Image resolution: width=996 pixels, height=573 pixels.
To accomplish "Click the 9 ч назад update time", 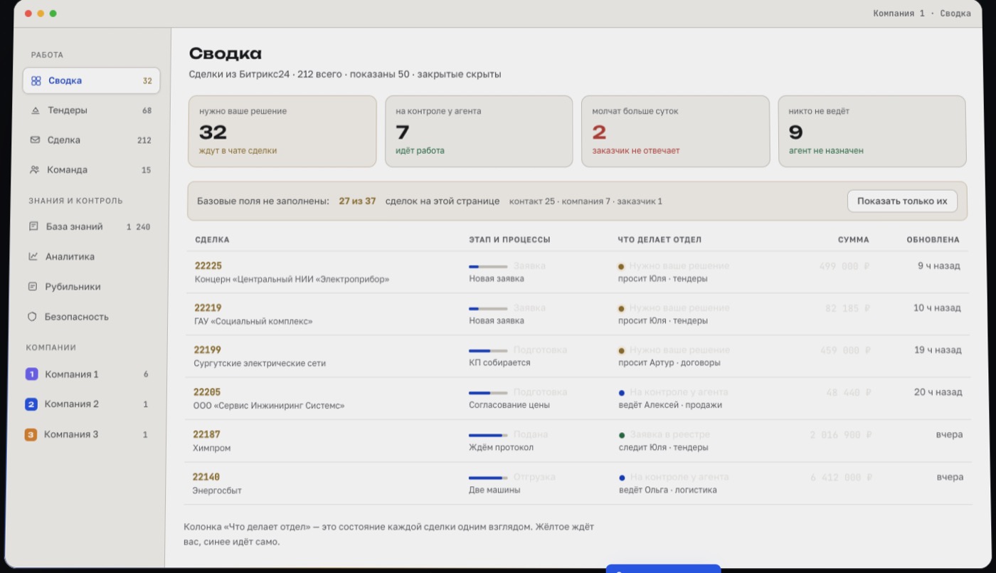I will 938,266.
